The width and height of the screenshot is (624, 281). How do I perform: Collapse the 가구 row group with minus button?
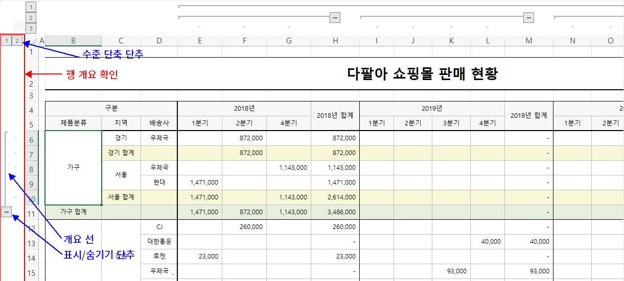tap(6, 211)
